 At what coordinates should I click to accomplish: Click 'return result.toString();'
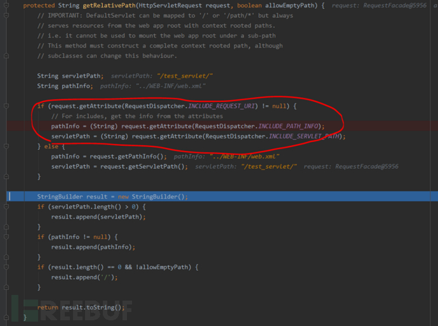click(x=81, y=308)
